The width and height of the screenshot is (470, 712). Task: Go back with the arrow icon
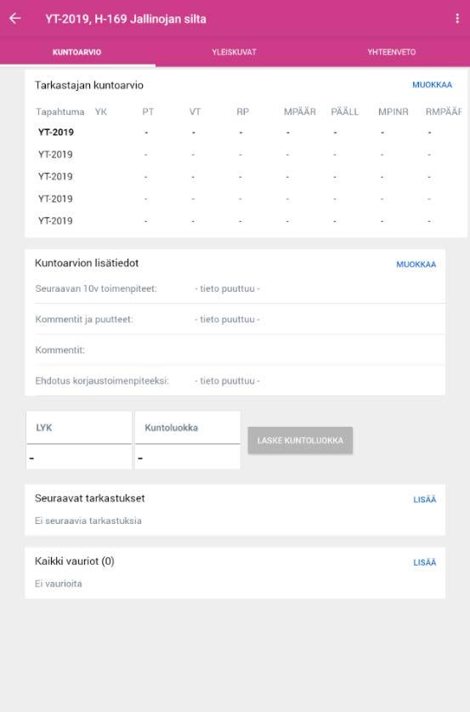[x=15, y=19]
